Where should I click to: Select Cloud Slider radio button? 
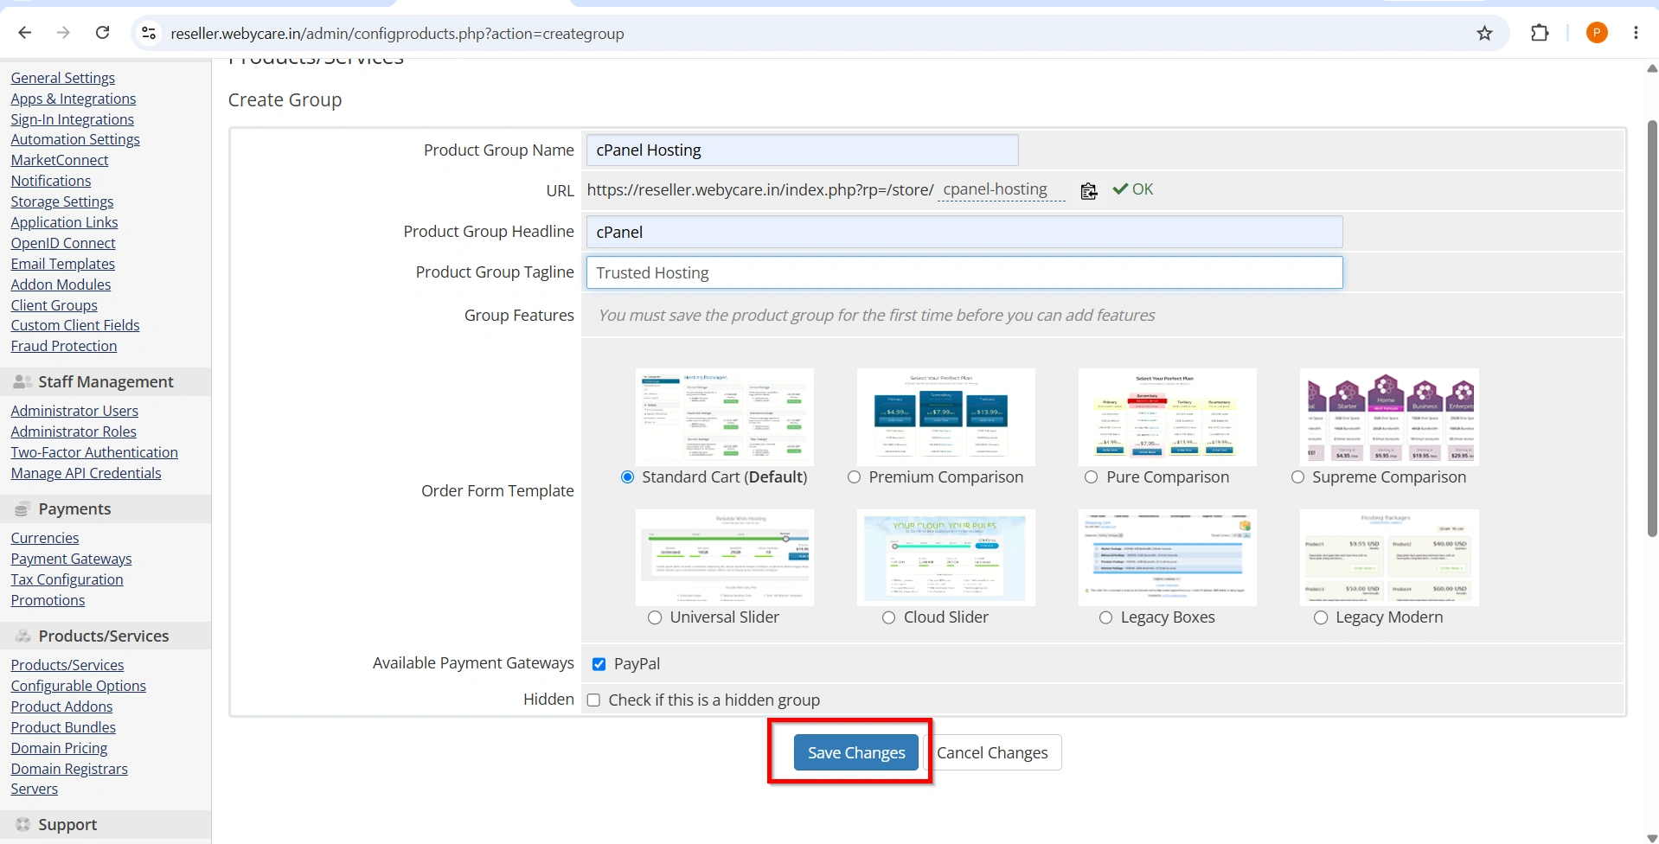click(x=888, y=617)
